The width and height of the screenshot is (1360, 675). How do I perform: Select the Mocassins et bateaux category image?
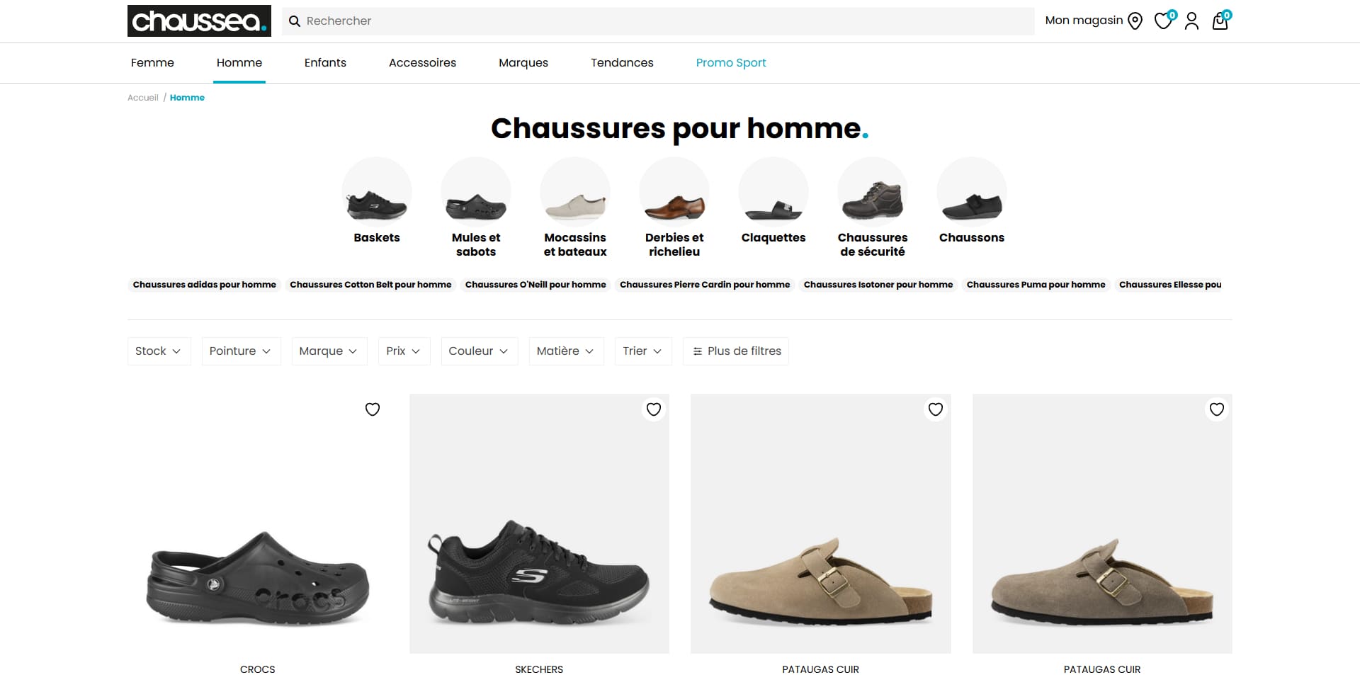(575, 192)
